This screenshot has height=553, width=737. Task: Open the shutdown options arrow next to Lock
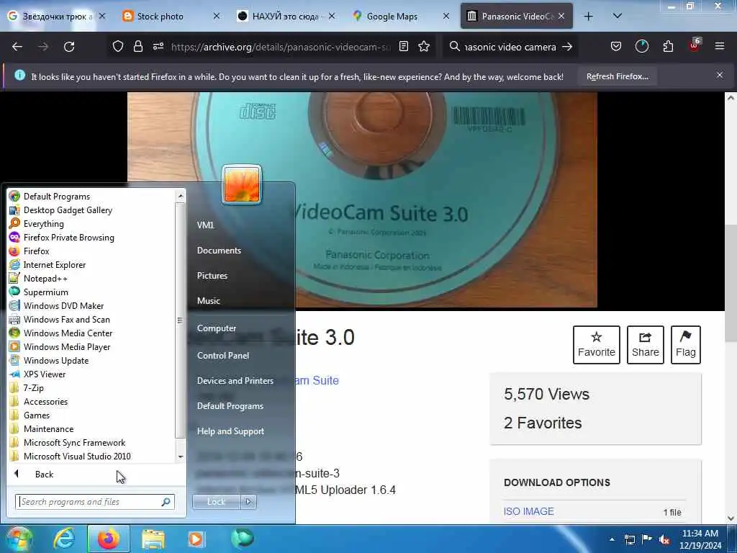(x=248, y=502)
